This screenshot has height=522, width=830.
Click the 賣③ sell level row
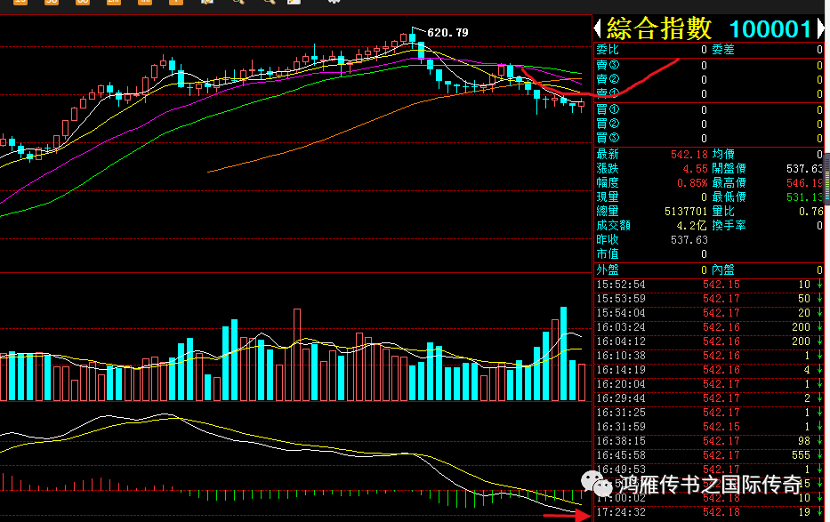click(709, 65)
